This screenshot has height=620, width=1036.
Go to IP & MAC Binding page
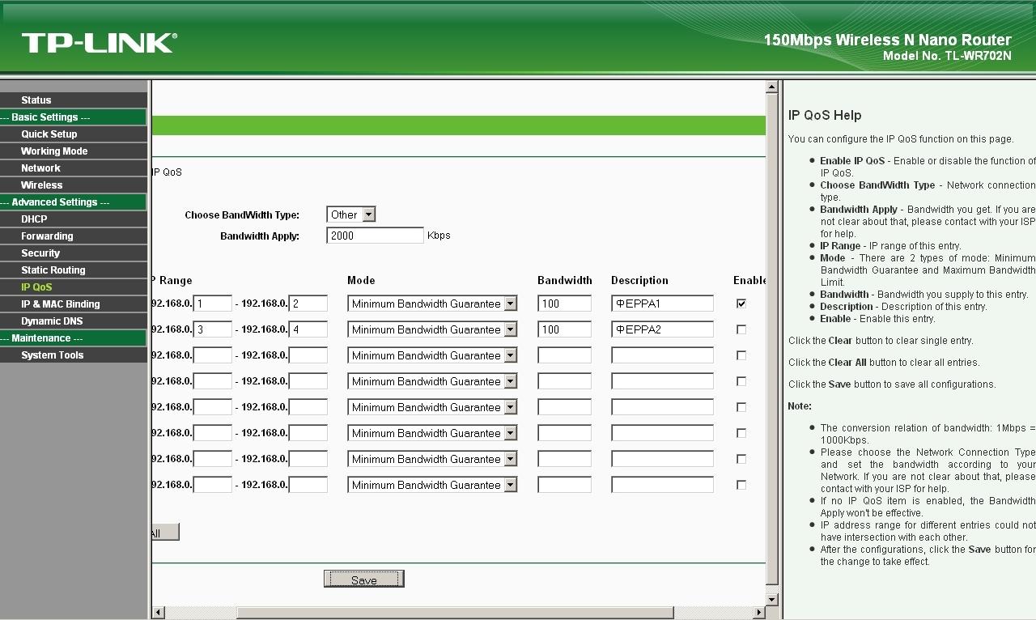coord(61,304)
